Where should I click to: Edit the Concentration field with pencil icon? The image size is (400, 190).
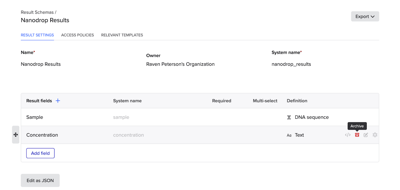tap(366, 135)
